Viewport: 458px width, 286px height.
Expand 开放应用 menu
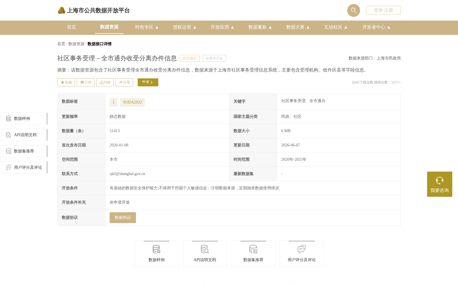click(x=222, y=27)
